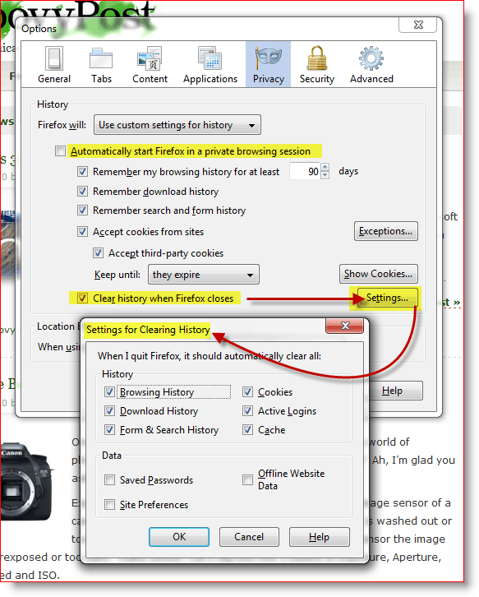Open the Firefox will history dropdown
The height and width of the screenshot is (597, 479).
pyautogui.click(x=177, y=125)
